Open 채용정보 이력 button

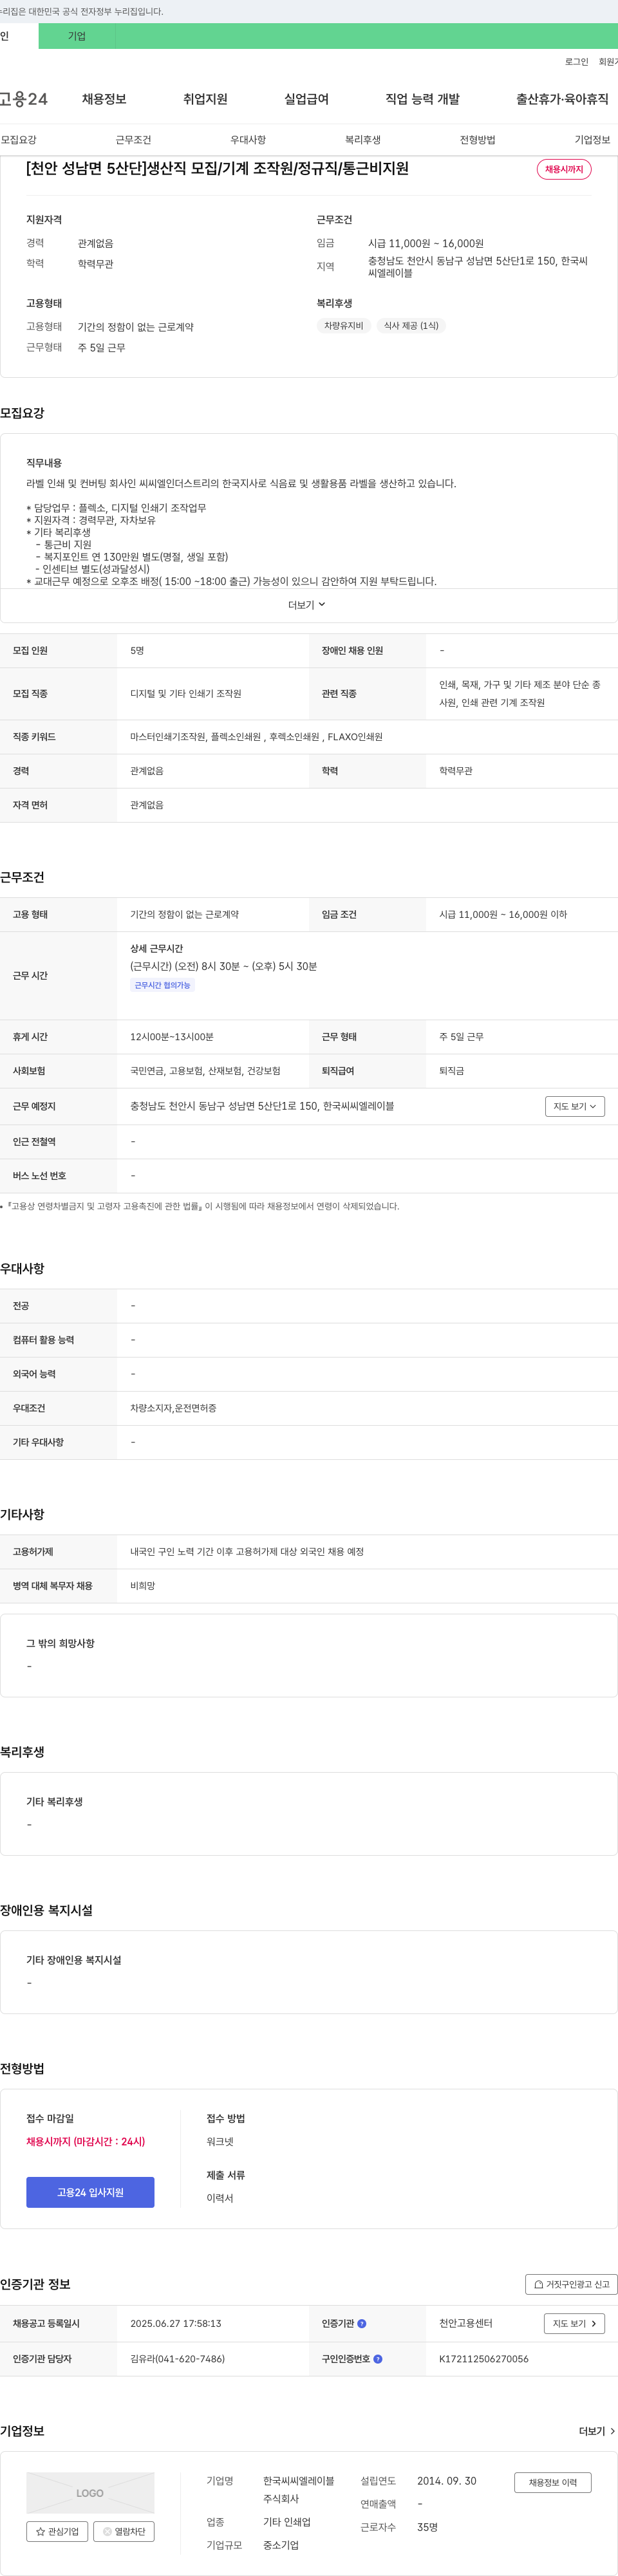(x=553, y=2482)
